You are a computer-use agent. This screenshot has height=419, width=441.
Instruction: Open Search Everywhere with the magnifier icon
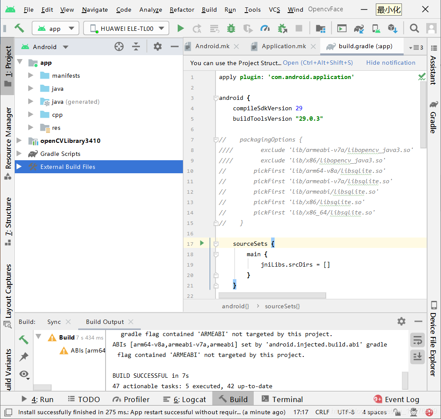(414, 28)
